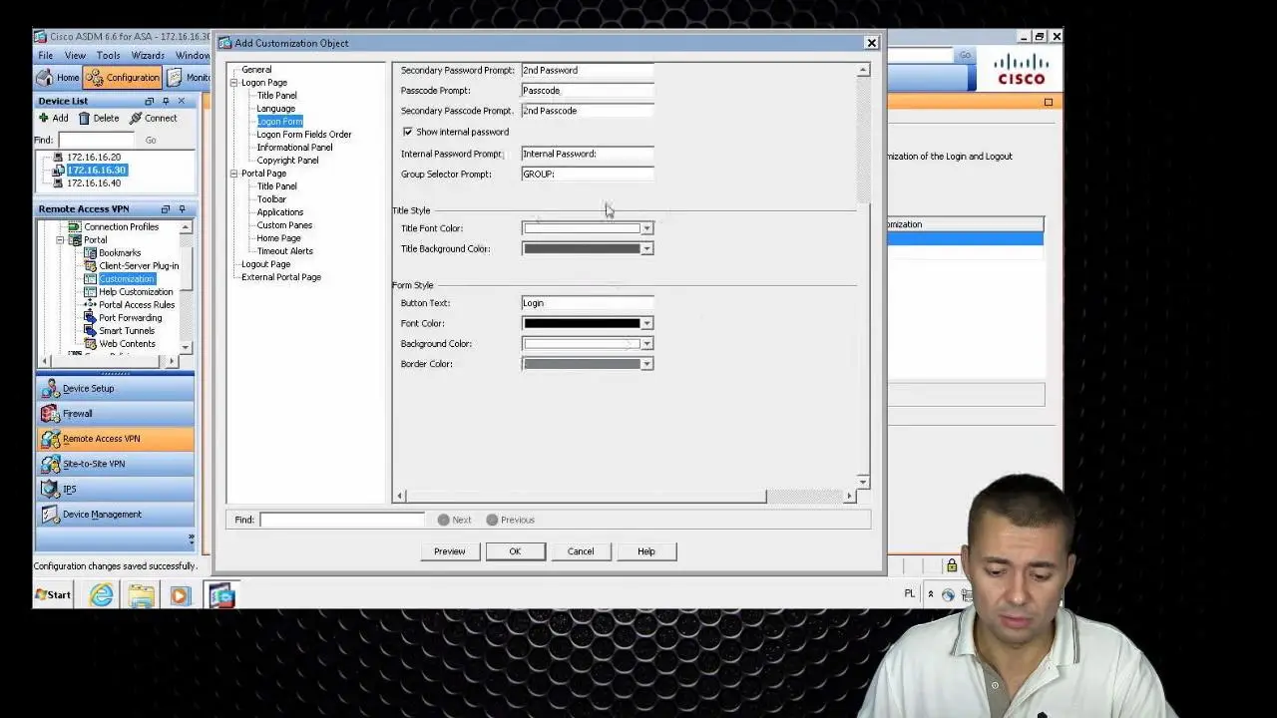Open Site-to-Site VPN navigation section
The width and height of the screenshot is (1277, 718).
pos(115,464)
